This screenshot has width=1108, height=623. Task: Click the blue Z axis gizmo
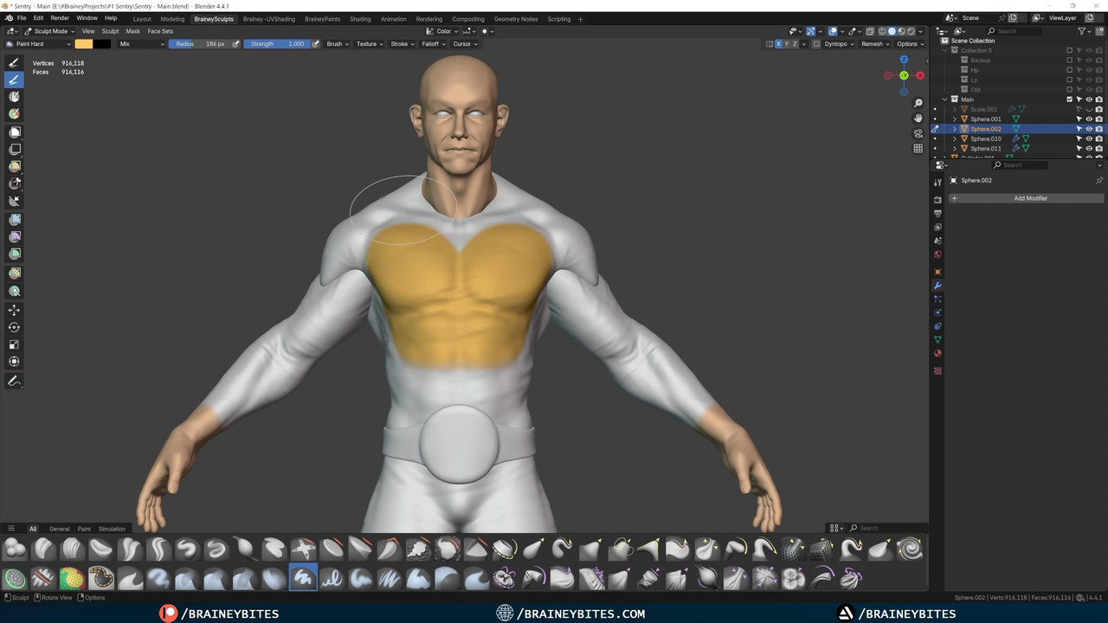904,60
